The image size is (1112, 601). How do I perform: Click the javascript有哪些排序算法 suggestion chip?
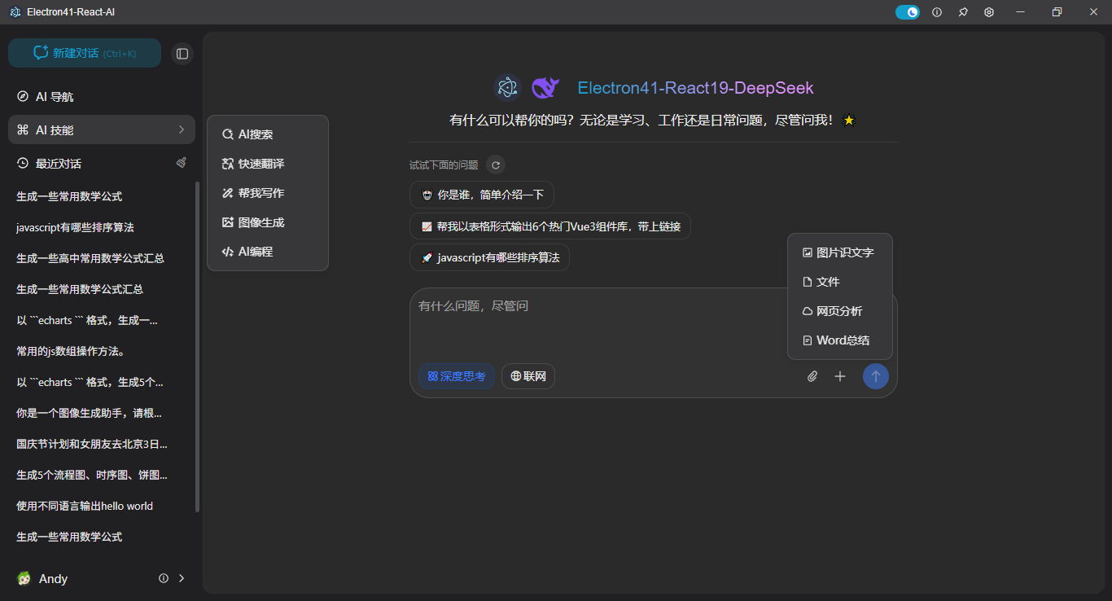pos(489,257)
